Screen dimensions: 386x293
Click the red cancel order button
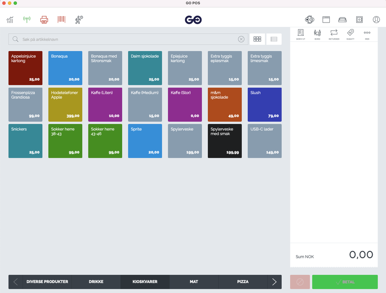(300, 282)
